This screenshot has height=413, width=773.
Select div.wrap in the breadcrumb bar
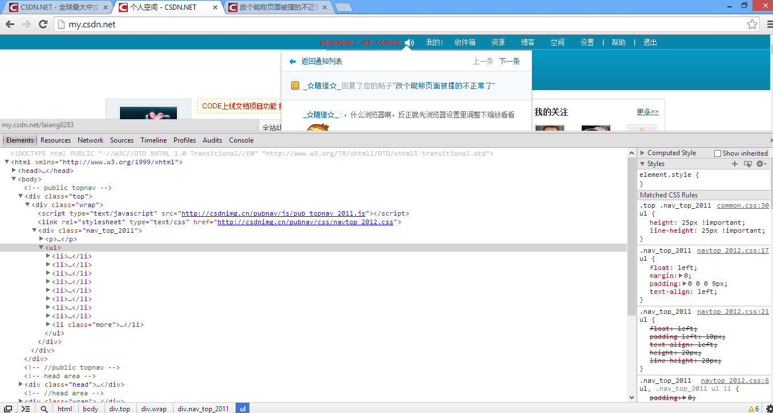pos(154,409)
